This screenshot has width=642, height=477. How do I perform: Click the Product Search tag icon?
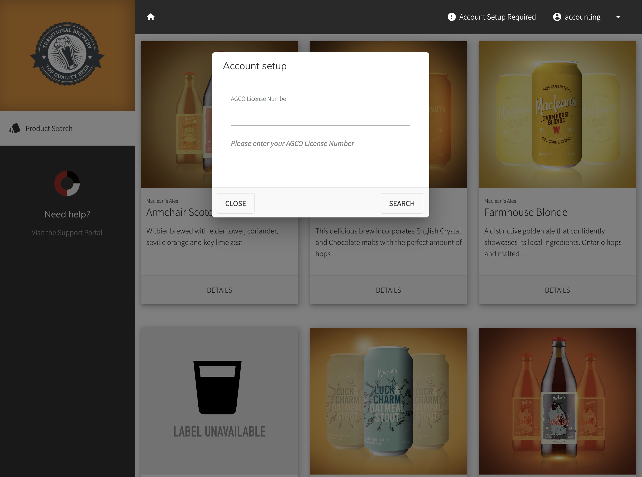15,128
